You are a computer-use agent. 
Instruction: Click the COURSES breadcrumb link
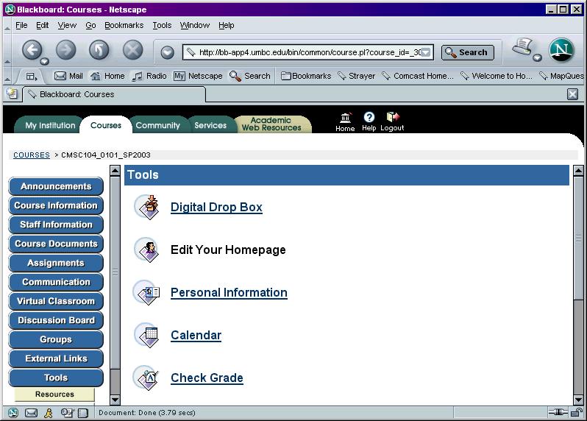pyautogui.click(x=32, y=155)
